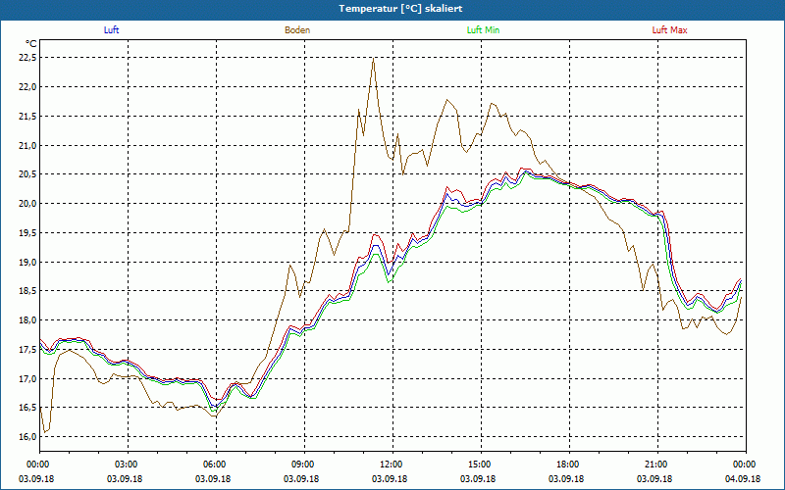Click the 15:00 time axis label
Viewport: 785px width, 490px height.
pyautogui.click(x=481, y=465)
